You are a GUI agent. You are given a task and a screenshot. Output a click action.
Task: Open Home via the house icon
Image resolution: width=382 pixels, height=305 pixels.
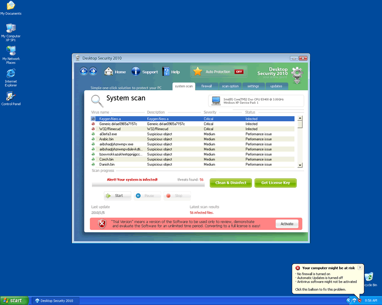(x=109, y=72)
